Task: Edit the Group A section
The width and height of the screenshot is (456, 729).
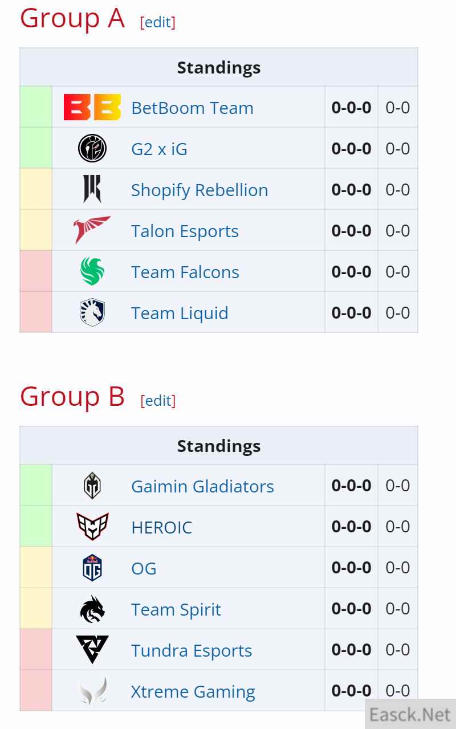Action: pos(158,22)
